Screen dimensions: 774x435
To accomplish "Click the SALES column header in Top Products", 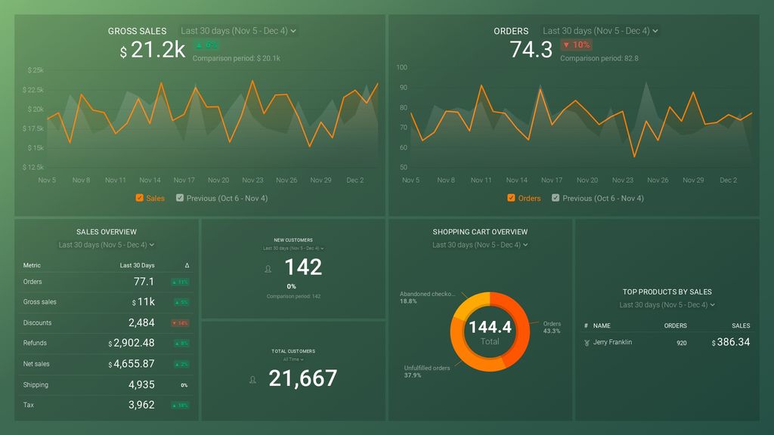I will pos(741,325).
